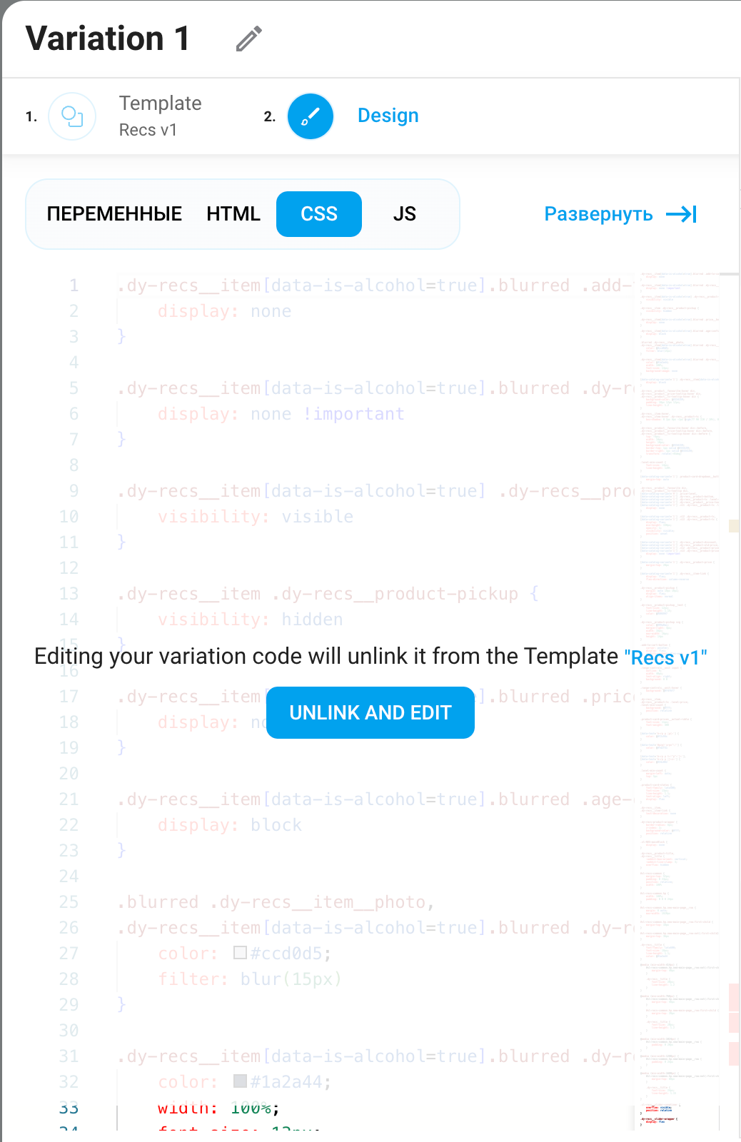Viewport: 741px width, 1142px height.
Task: Click the #ccd0d5 color swatch
Action: tap(241, 953)
